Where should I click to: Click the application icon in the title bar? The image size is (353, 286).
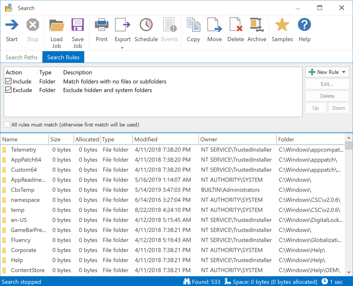tap(9, 8)
